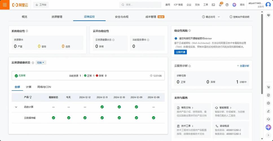
Task: Click the 0 警告 count
Action: coord(42,46)
